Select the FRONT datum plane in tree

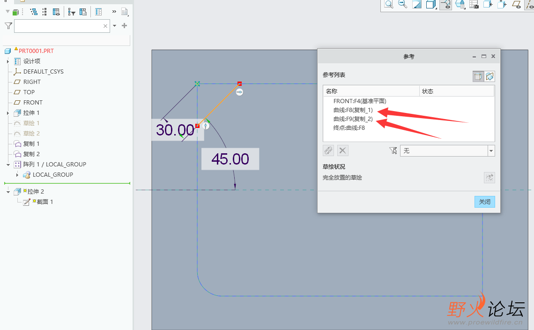[33, 102]
